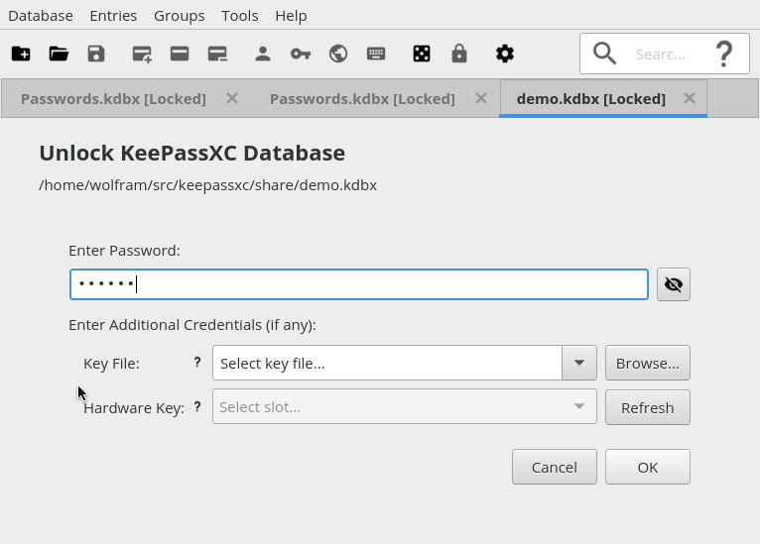This screenshot has height=544, width=760.
Task: Open Settings via gear icon
Action: pyautogui.click(x=505, y=54)
